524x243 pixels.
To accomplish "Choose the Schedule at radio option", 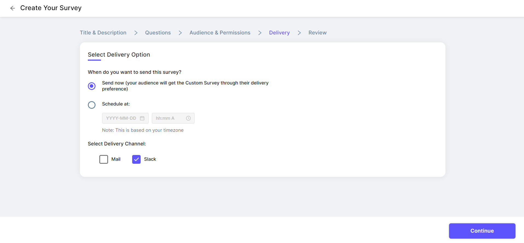I will (x=92, y=105).
